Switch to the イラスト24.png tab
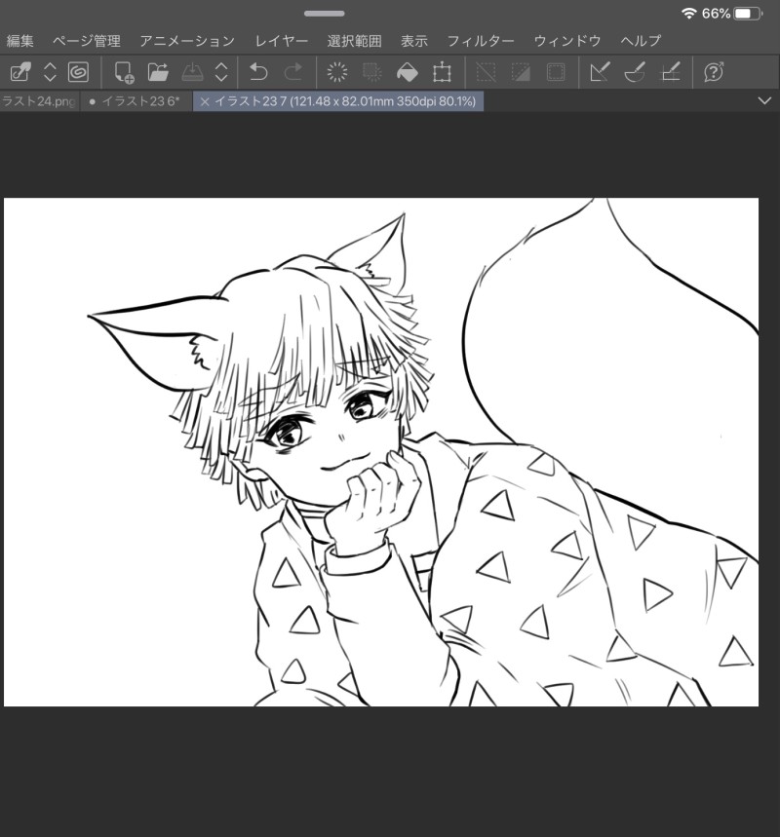Image resolution: width=780 pixels, height=837 pixels. pyautogui.click(x=38, y=101)
